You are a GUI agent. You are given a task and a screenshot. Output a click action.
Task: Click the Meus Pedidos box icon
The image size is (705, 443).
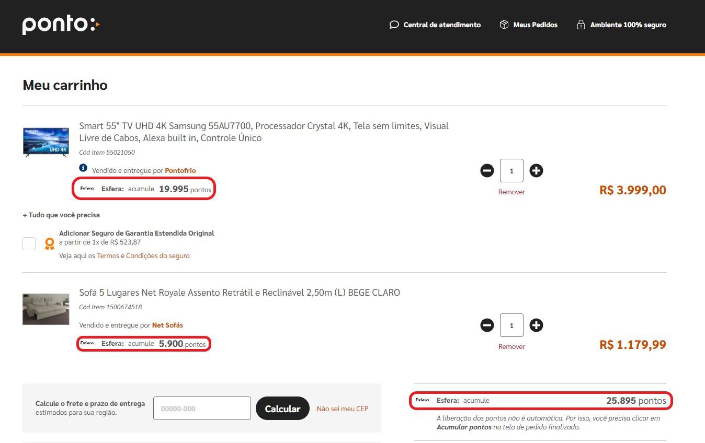tap(504, 25)
